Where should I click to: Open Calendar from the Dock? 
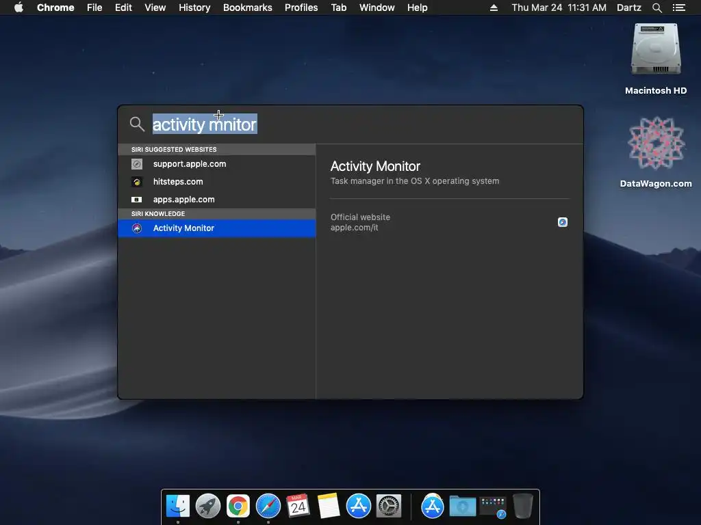[x=298, y=506]
